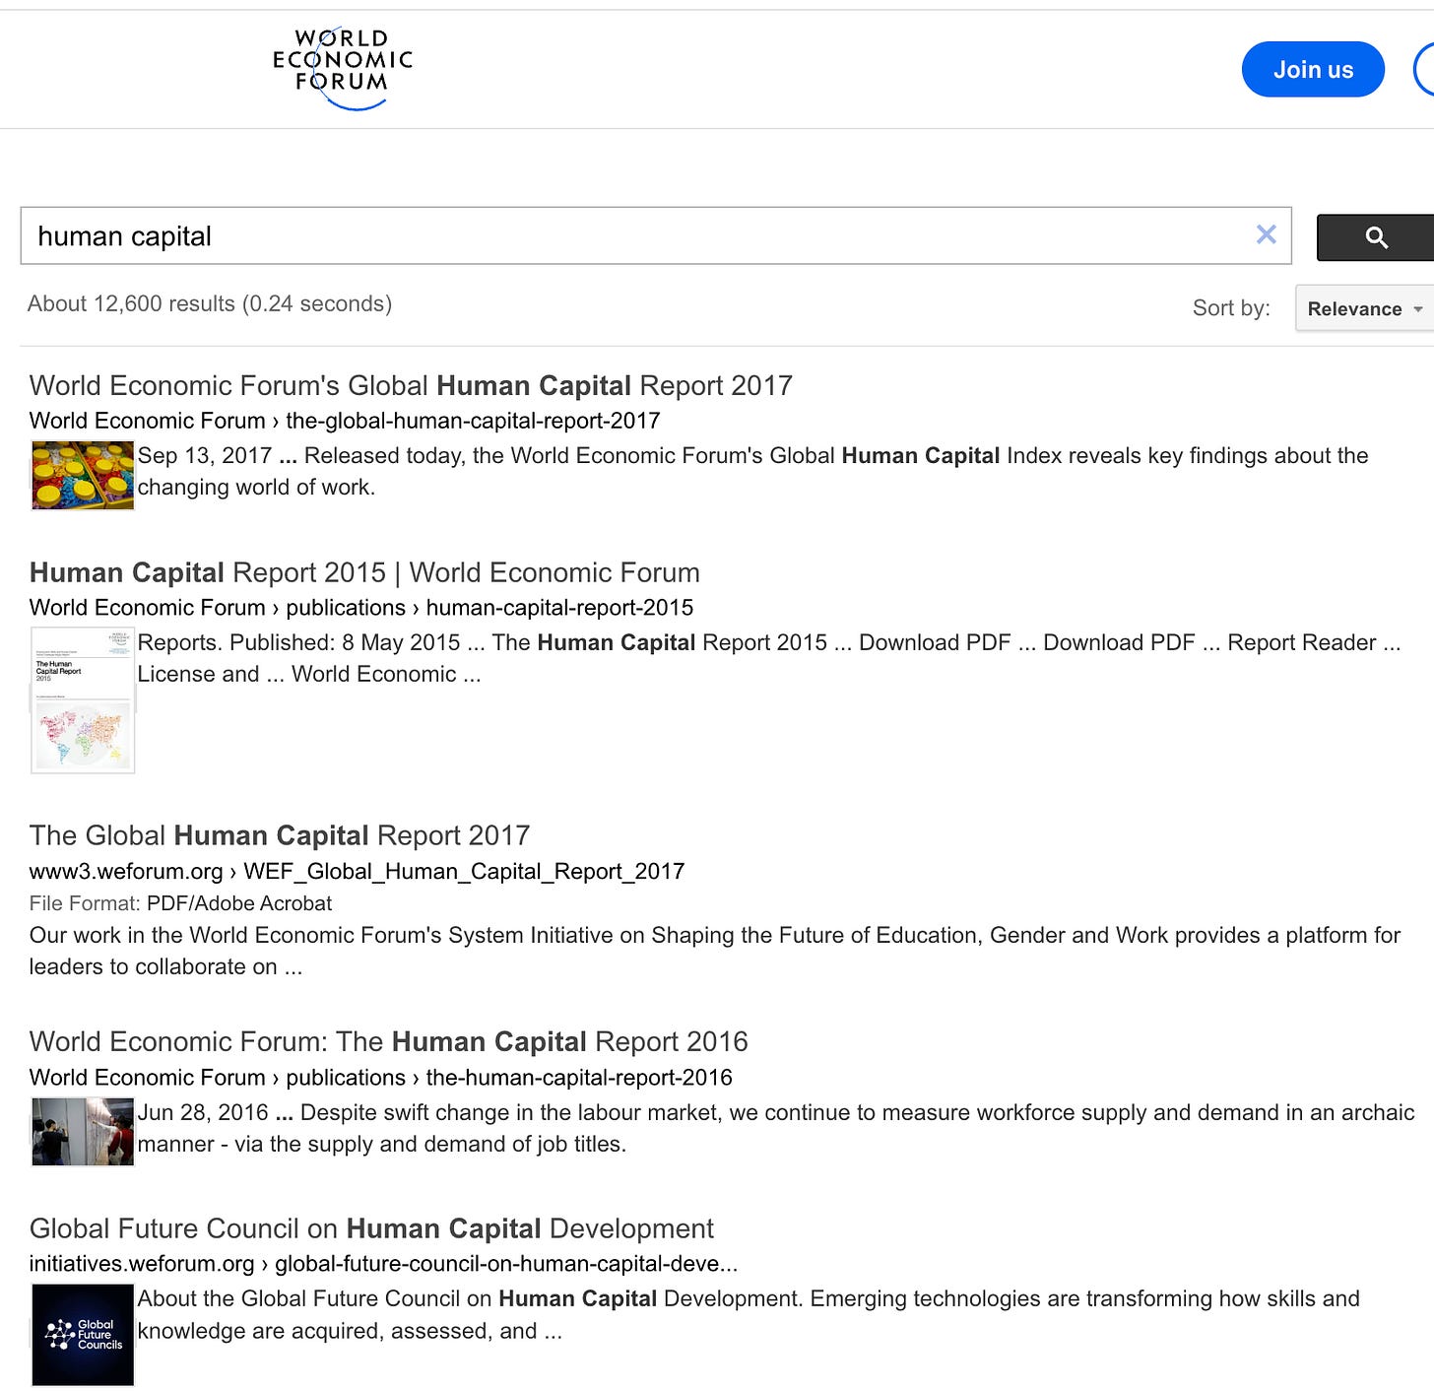Click the Join us button
Image resolution: width=1434 pixels, height=1391 pixels.
click(1313, 69)
